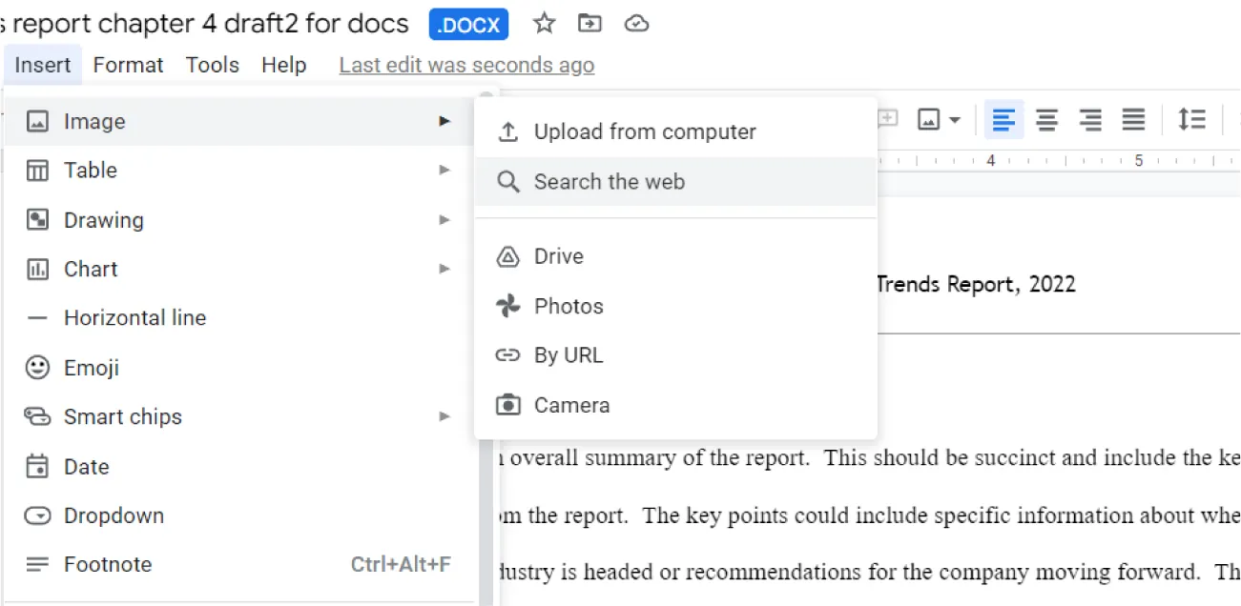
Task: Open the Tools menu
Action: coord(212,65)
